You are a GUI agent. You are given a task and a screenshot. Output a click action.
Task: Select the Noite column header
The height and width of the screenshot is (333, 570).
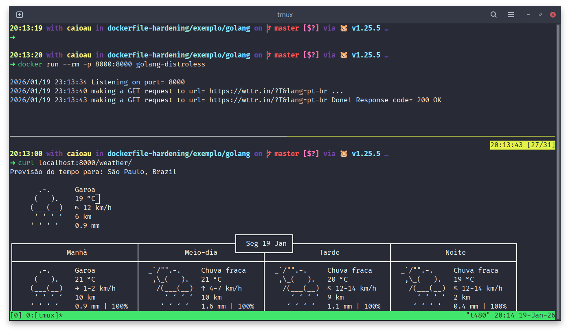coord(455,253)
